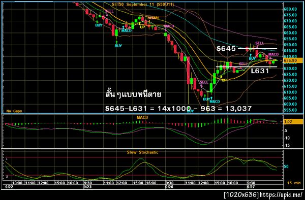Click the 625.00 price axis label
305x200 pixels.
tap(290, 75)
